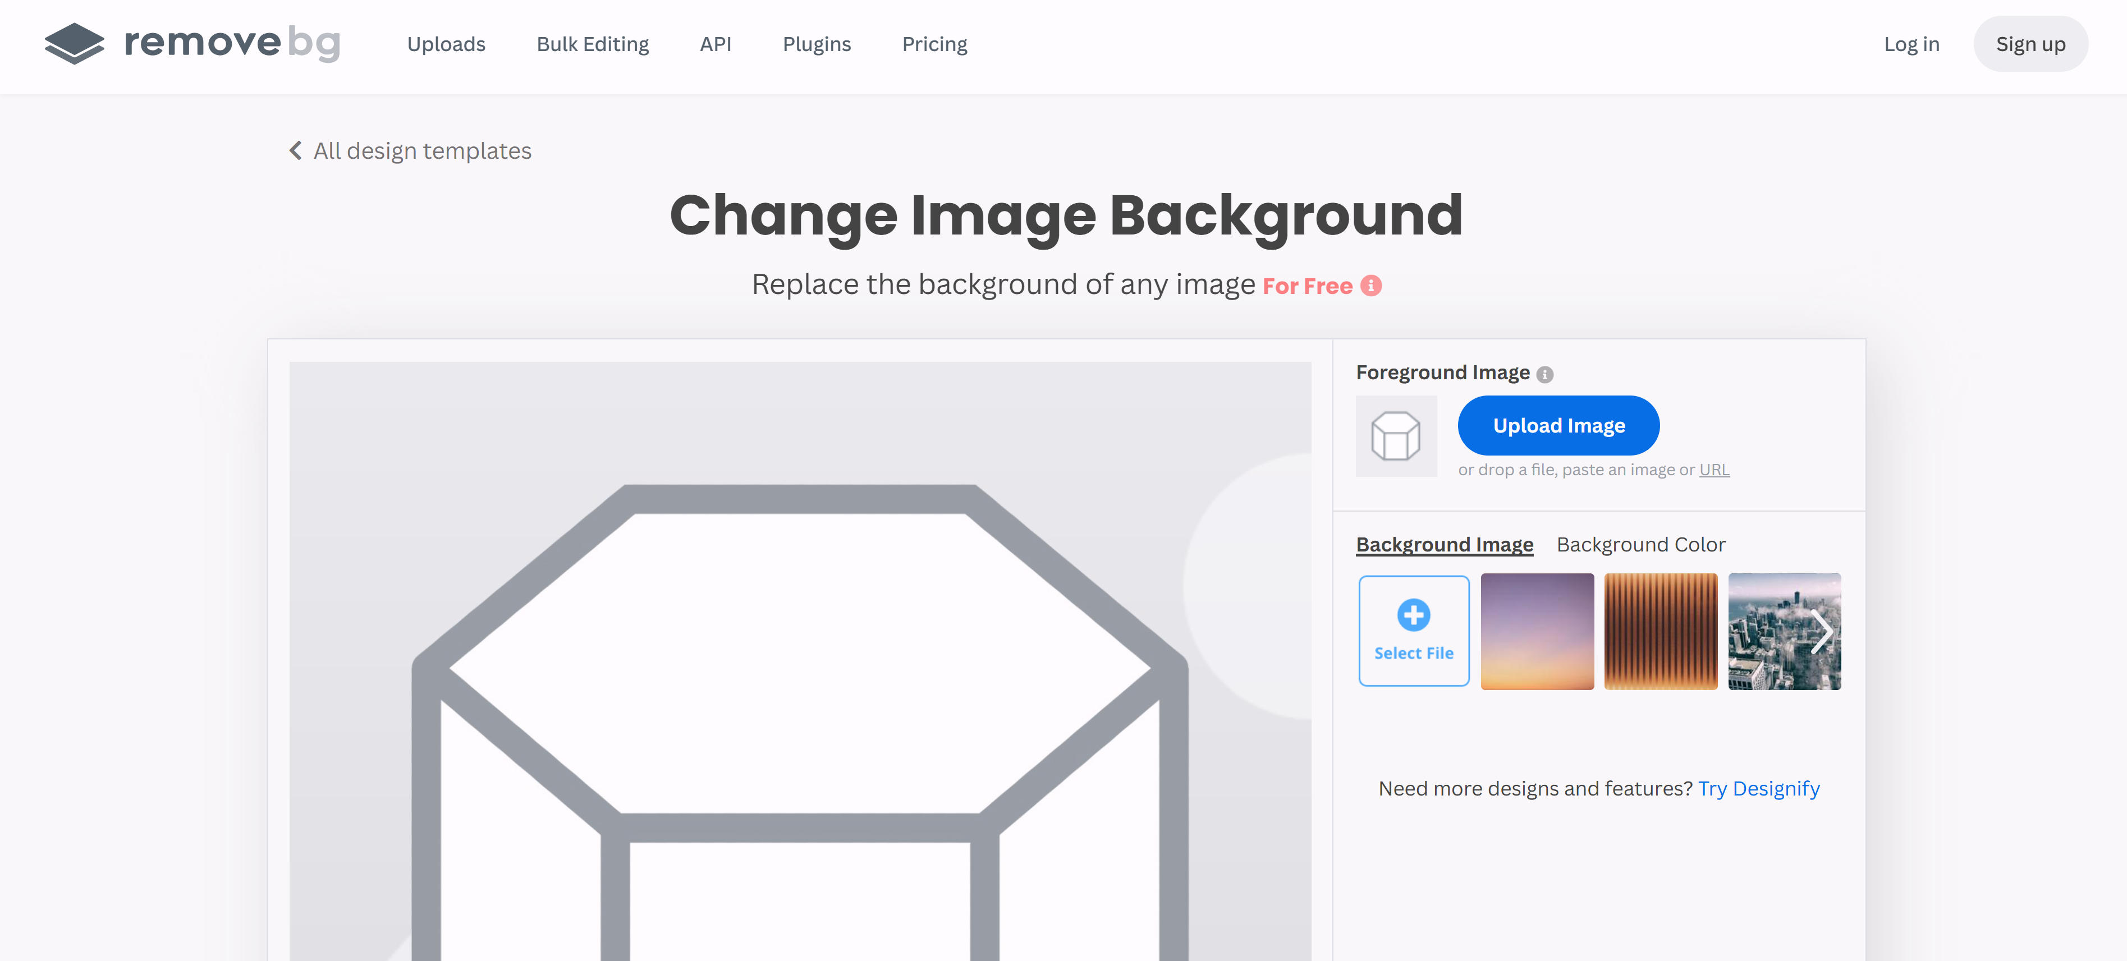
Task: Click the large cube preview canvas
Action: tap(799, 660)
